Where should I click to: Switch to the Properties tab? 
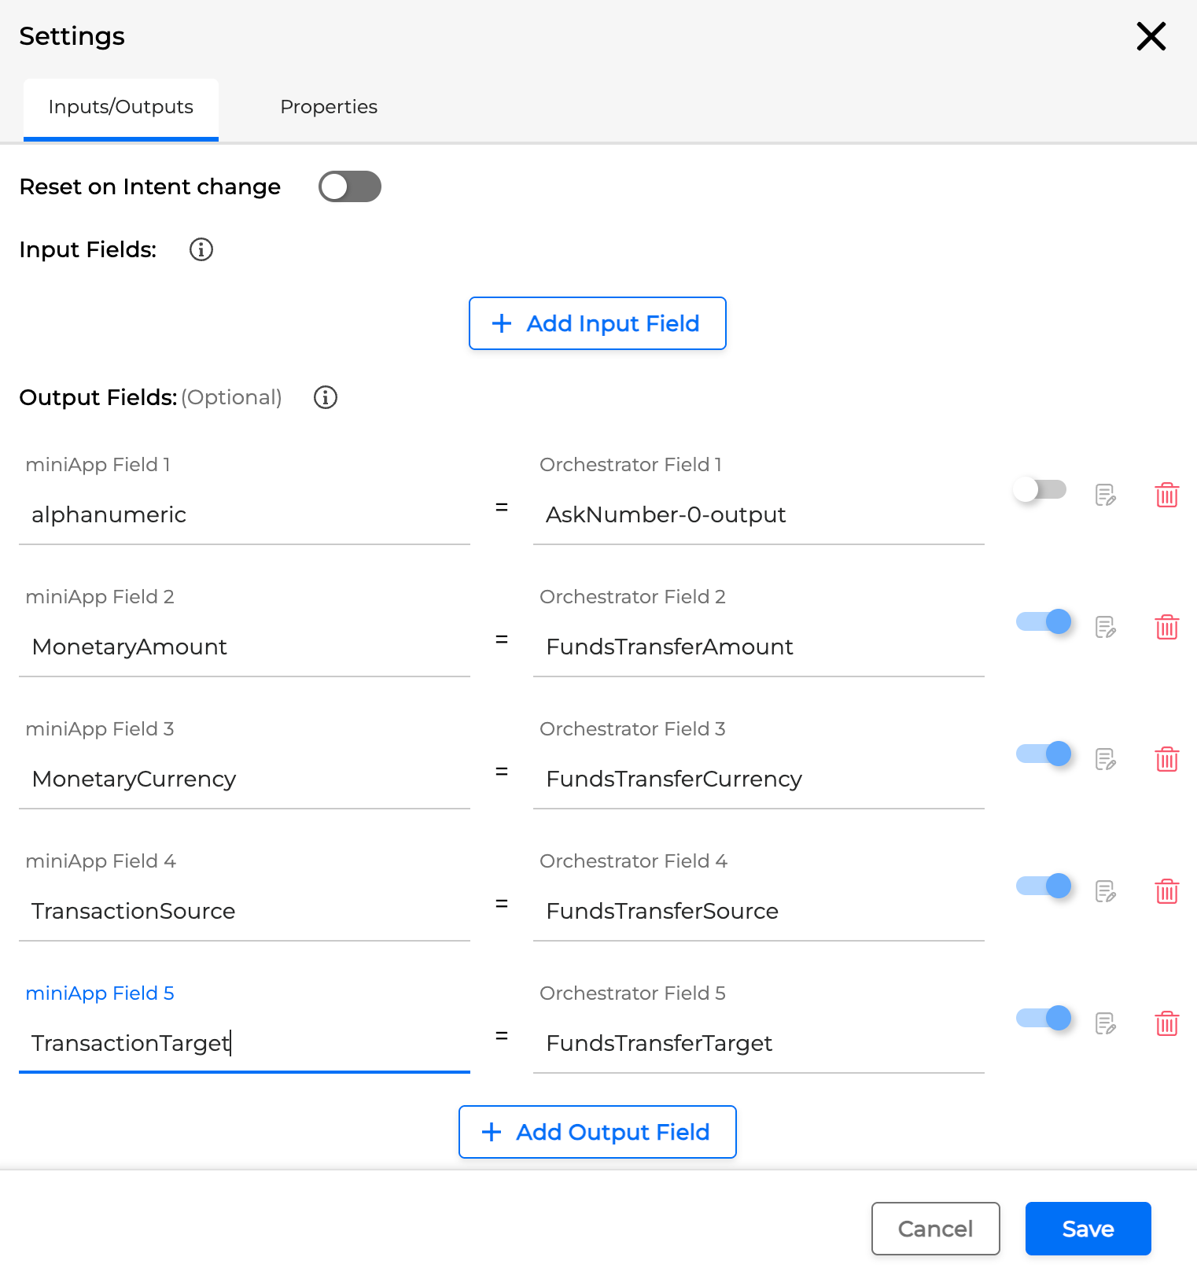coord(329,107)
